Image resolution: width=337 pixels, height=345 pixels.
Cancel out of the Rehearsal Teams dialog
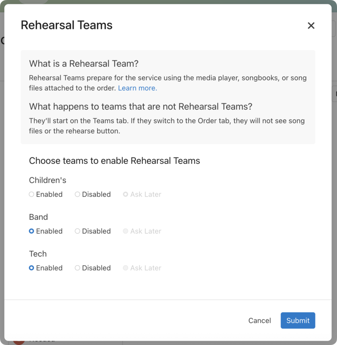(259, 320)
